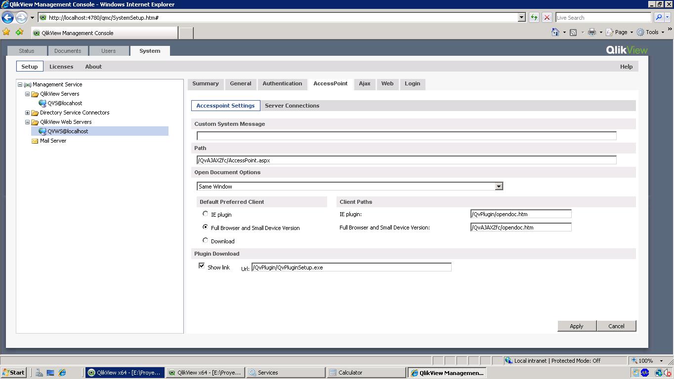Open the Calculator taskbar button
This screenshot has height=379, width=674.
[366, 373]
